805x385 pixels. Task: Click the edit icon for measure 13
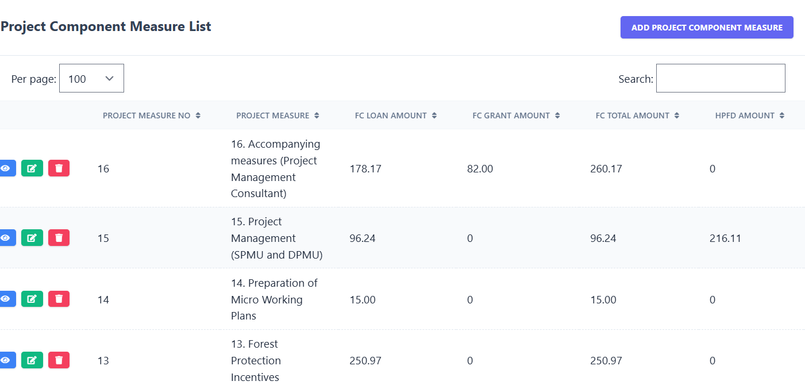tap(32, 360)
